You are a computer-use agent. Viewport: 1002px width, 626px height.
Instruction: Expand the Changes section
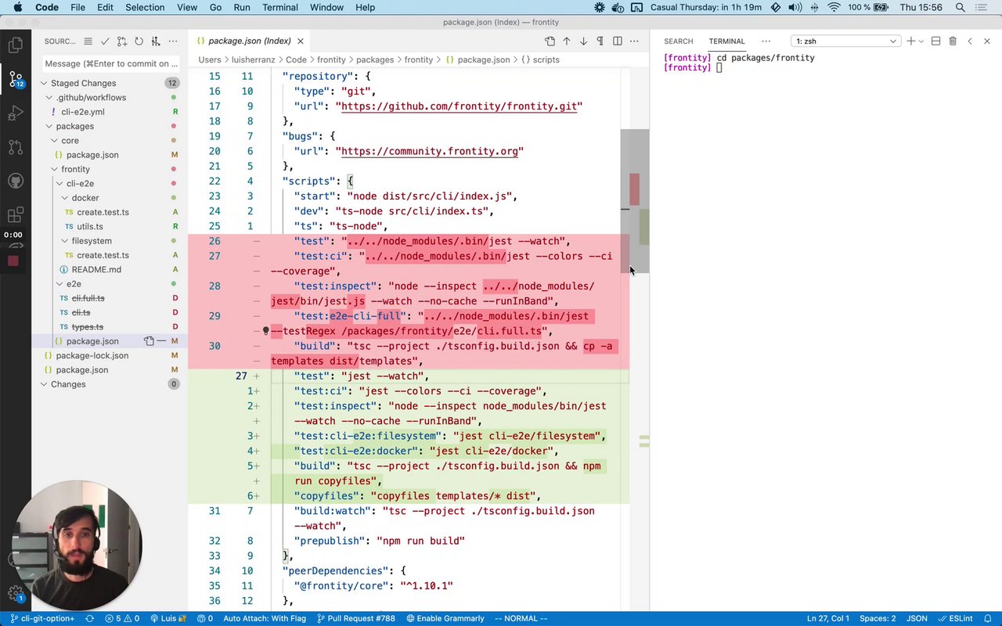[x=68, y=384]
